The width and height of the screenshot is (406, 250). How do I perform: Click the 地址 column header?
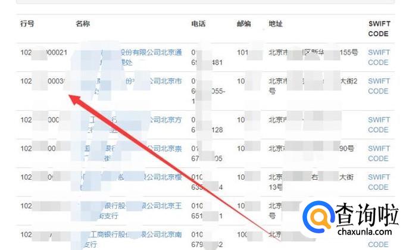(x=276, y=24)
